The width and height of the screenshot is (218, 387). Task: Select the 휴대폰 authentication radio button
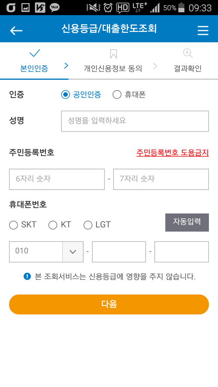(117, 95)
